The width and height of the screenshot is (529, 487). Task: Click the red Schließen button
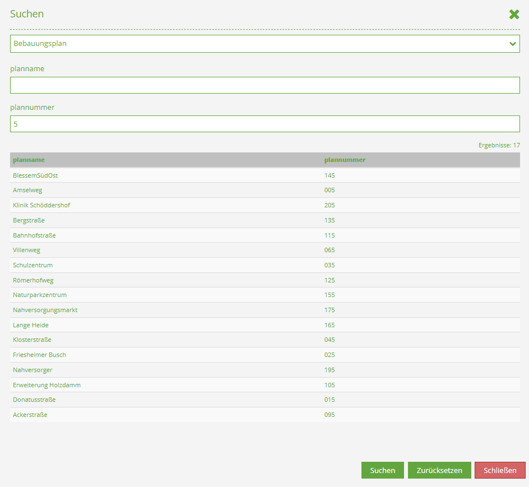[x=500, y=470]
